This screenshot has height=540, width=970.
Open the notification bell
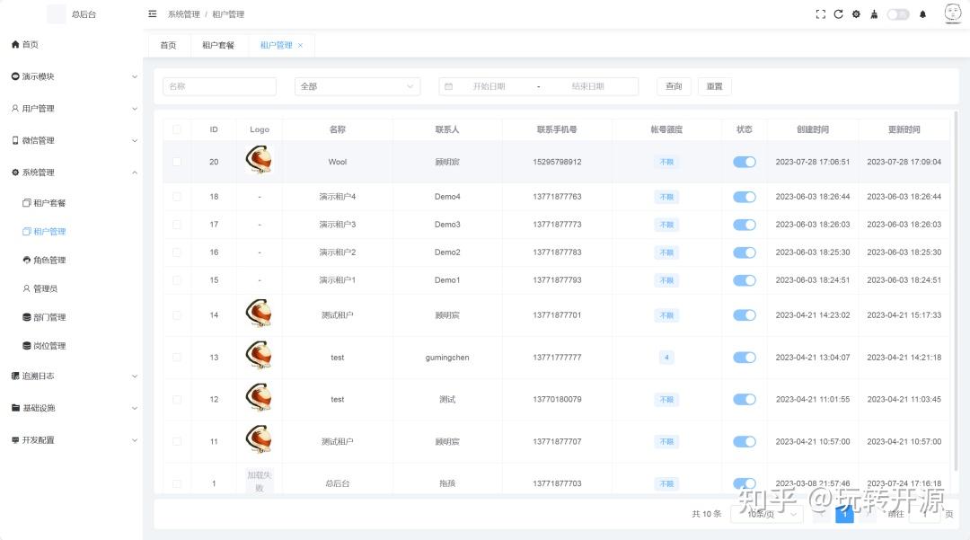coord(921,14)
